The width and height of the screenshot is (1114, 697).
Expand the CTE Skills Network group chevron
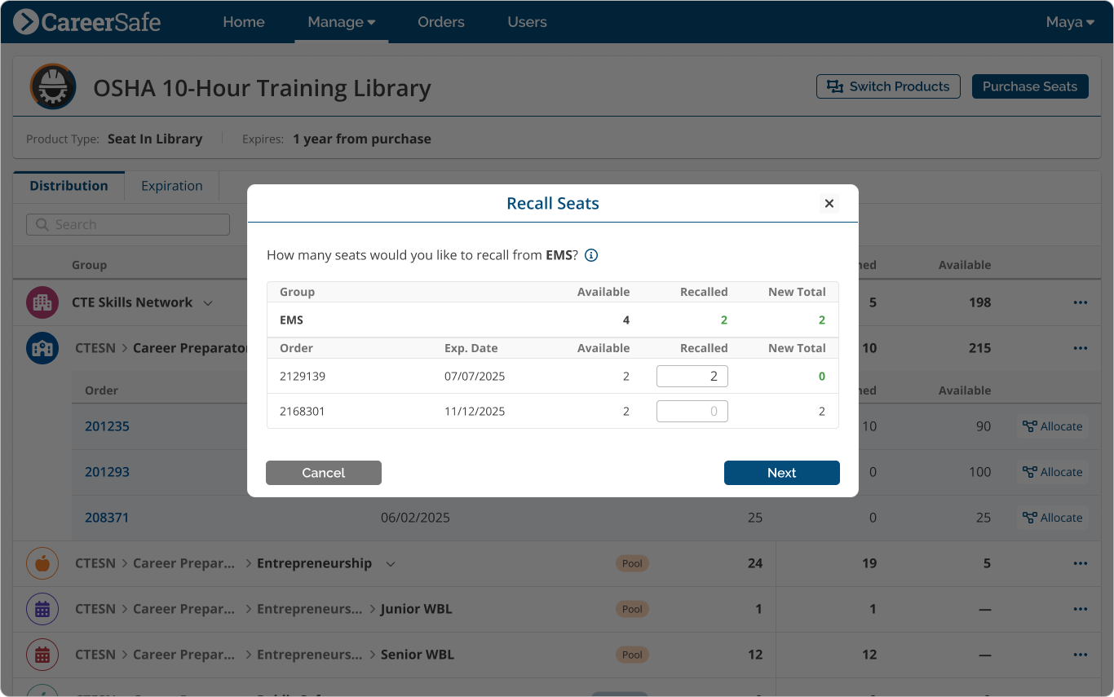[x=209, y=302]
